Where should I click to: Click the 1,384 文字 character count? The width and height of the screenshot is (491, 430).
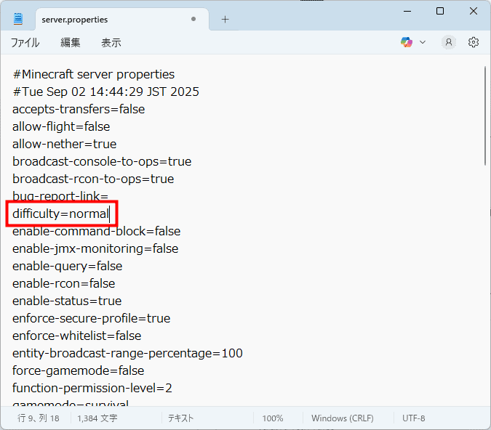pyautogui.click(x=97, y=418)
